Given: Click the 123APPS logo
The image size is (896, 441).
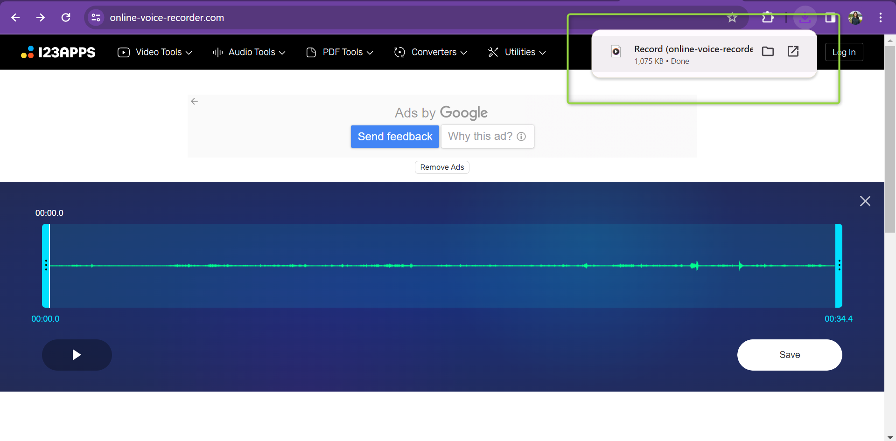Looking at the screenshot, I should [x=58, y=52].
